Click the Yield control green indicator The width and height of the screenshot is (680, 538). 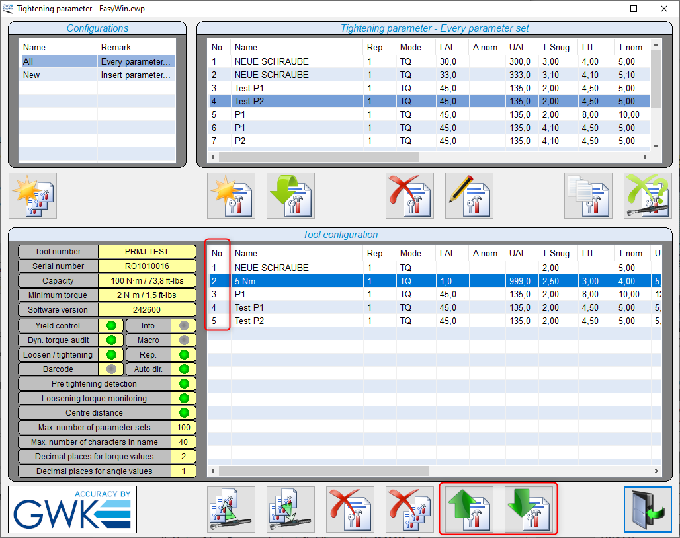[111, 326]
